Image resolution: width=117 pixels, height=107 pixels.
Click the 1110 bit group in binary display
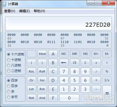(x=64, y=42)
